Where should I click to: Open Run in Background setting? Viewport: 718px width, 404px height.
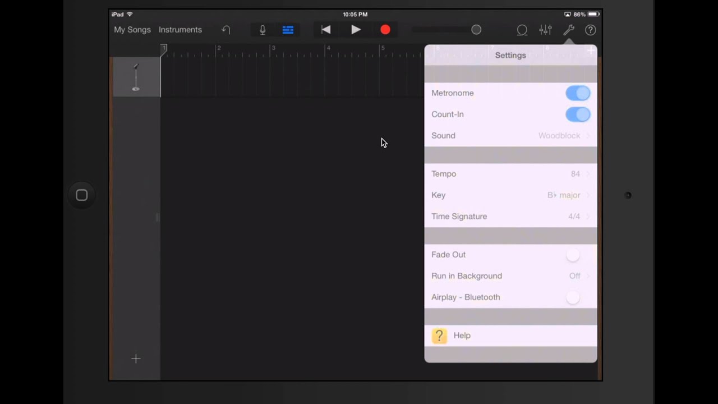coord(510,276)
